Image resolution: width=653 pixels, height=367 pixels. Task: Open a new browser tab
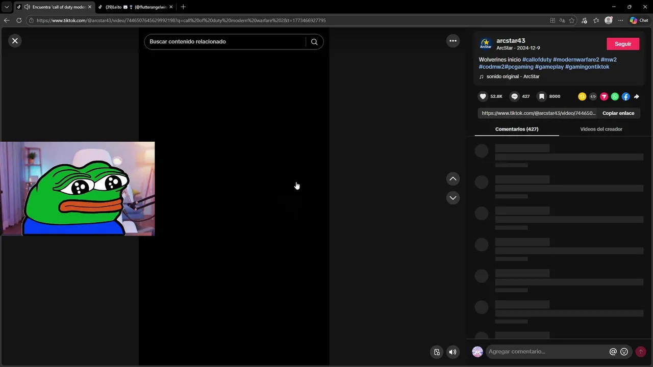pos(183,7)
